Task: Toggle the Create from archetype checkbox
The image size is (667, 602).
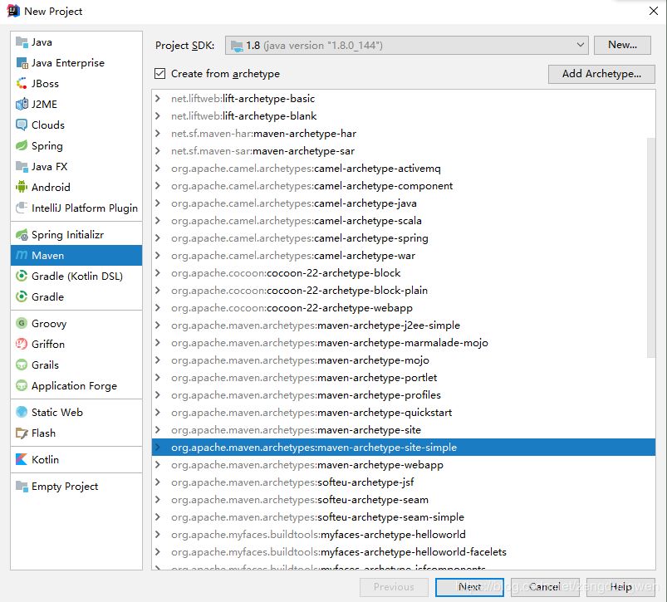Action: (160, 74)
